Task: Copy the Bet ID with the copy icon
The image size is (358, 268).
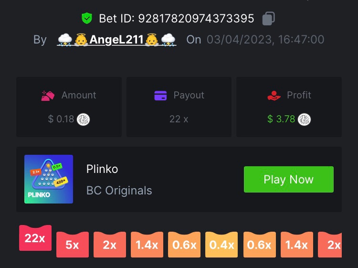Action: pyautogui.click(x=268, y=18)
